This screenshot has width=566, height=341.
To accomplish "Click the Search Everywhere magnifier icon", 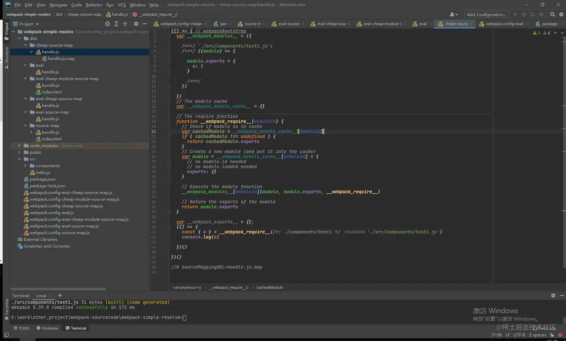I will point(552,15).
